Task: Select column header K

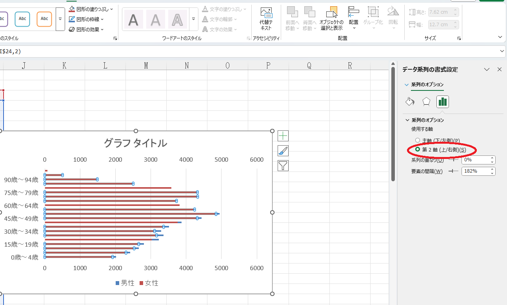Action: coord(64,65)
